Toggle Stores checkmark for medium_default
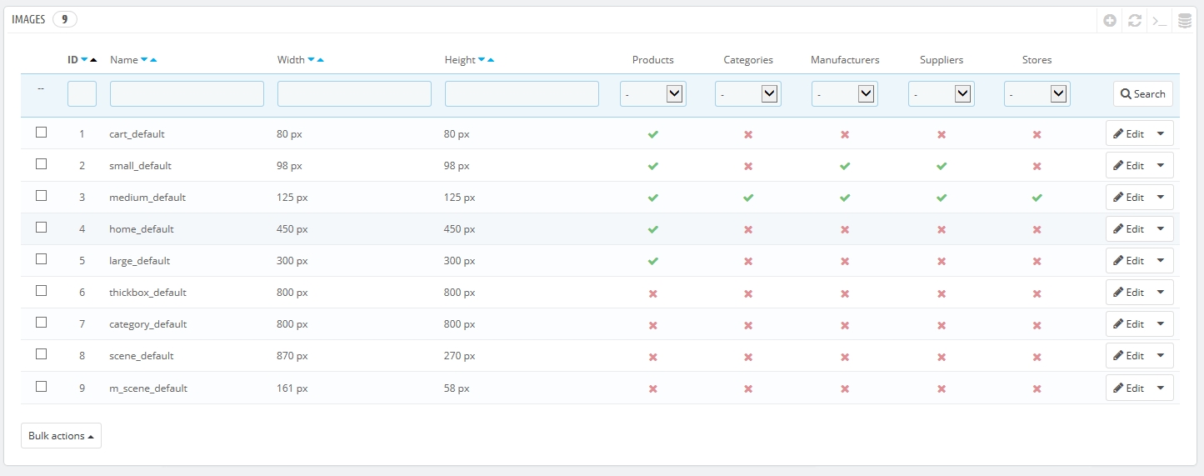Screen dimensions: 1204x476 tap(1037, 198)
